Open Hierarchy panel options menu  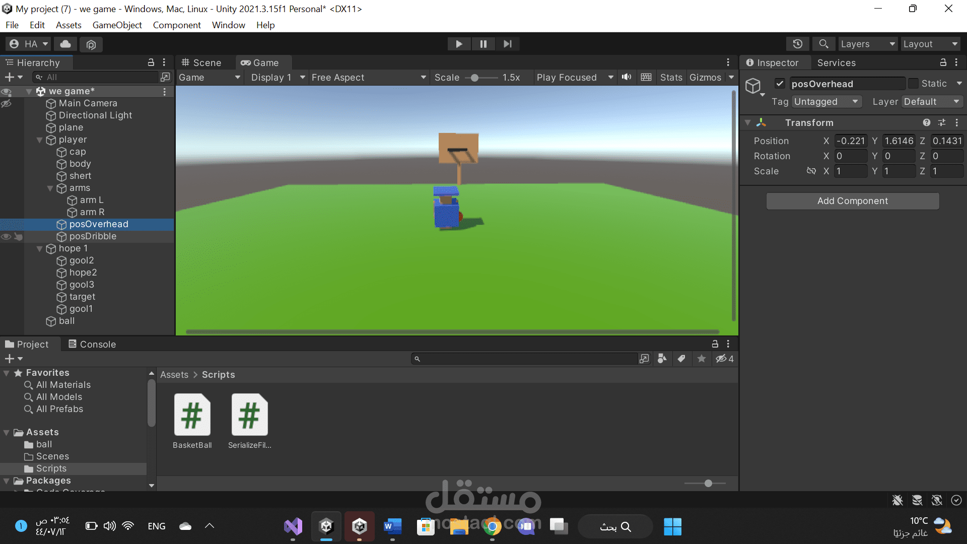[164, 62]
